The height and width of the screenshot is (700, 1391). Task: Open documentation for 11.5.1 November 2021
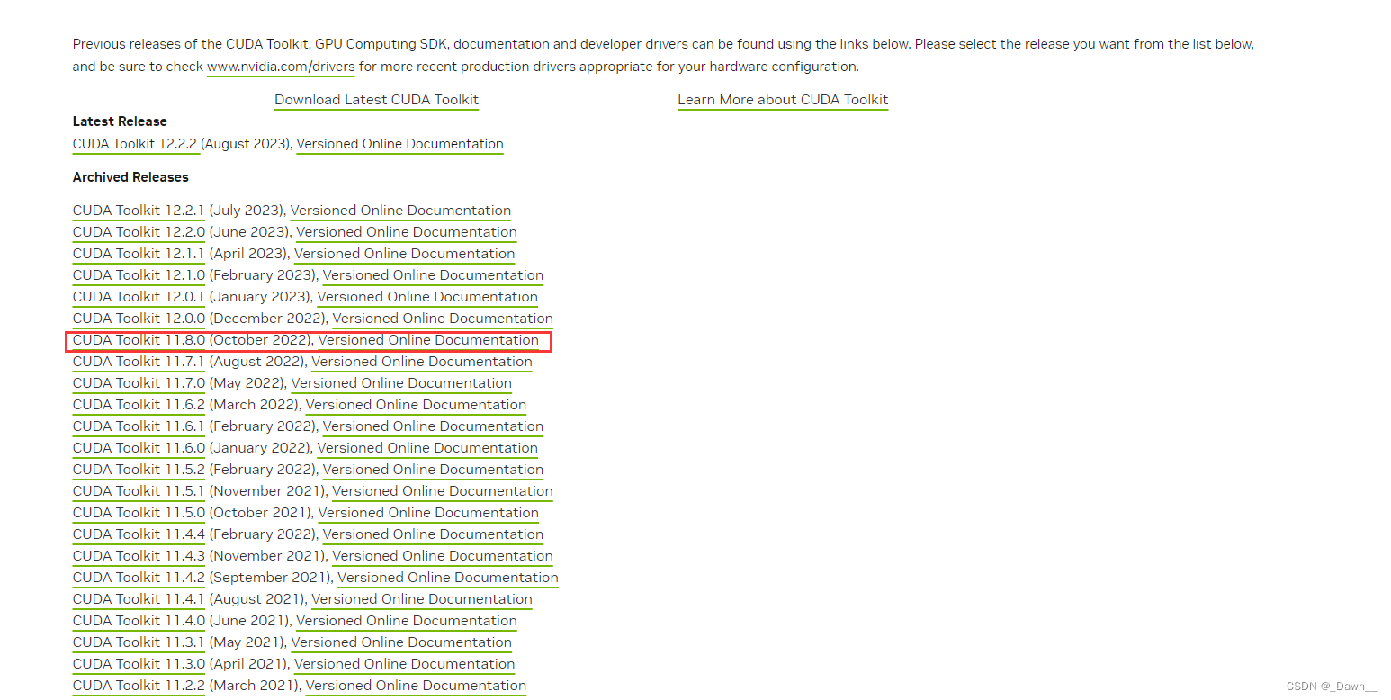[443, 491]
